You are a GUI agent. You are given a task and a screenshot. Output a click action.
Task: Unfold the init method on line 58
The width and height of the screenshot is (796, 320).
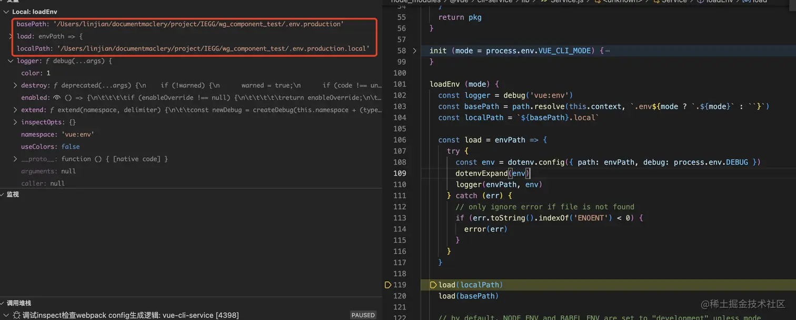click(415, 51)
